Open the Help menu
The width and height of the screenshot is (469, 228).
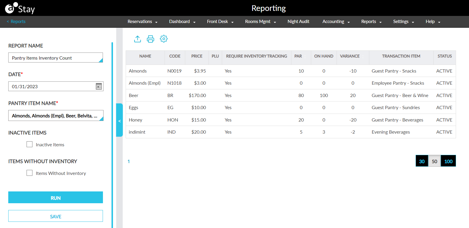(433, 22)
